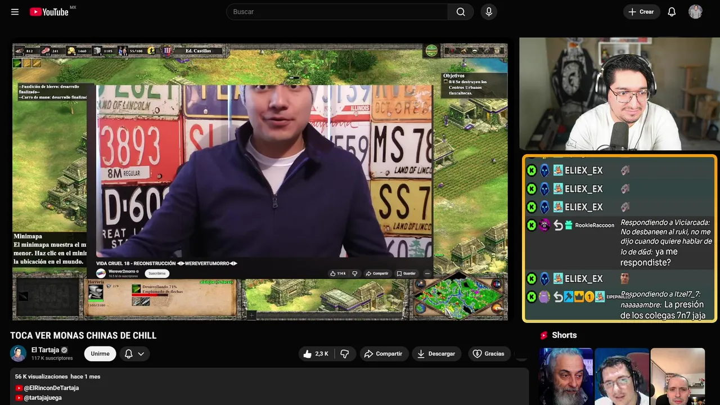Image resolution: width=720 pixels, height=405 pixels.
Task: Click the 117 K suscriptores text
Action: point(52,358)
